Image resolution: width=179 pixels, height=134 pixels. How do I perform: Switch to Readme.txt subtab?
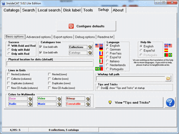coord(105,37)
